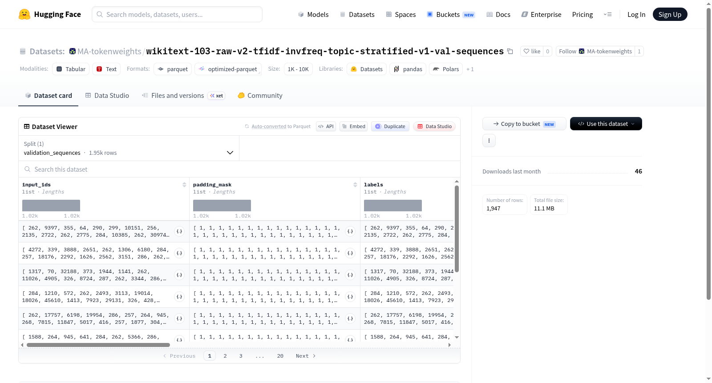The height and width of the screenshot is (383, 712).
Task: Open the Community tab
Action: coord(260,96)
